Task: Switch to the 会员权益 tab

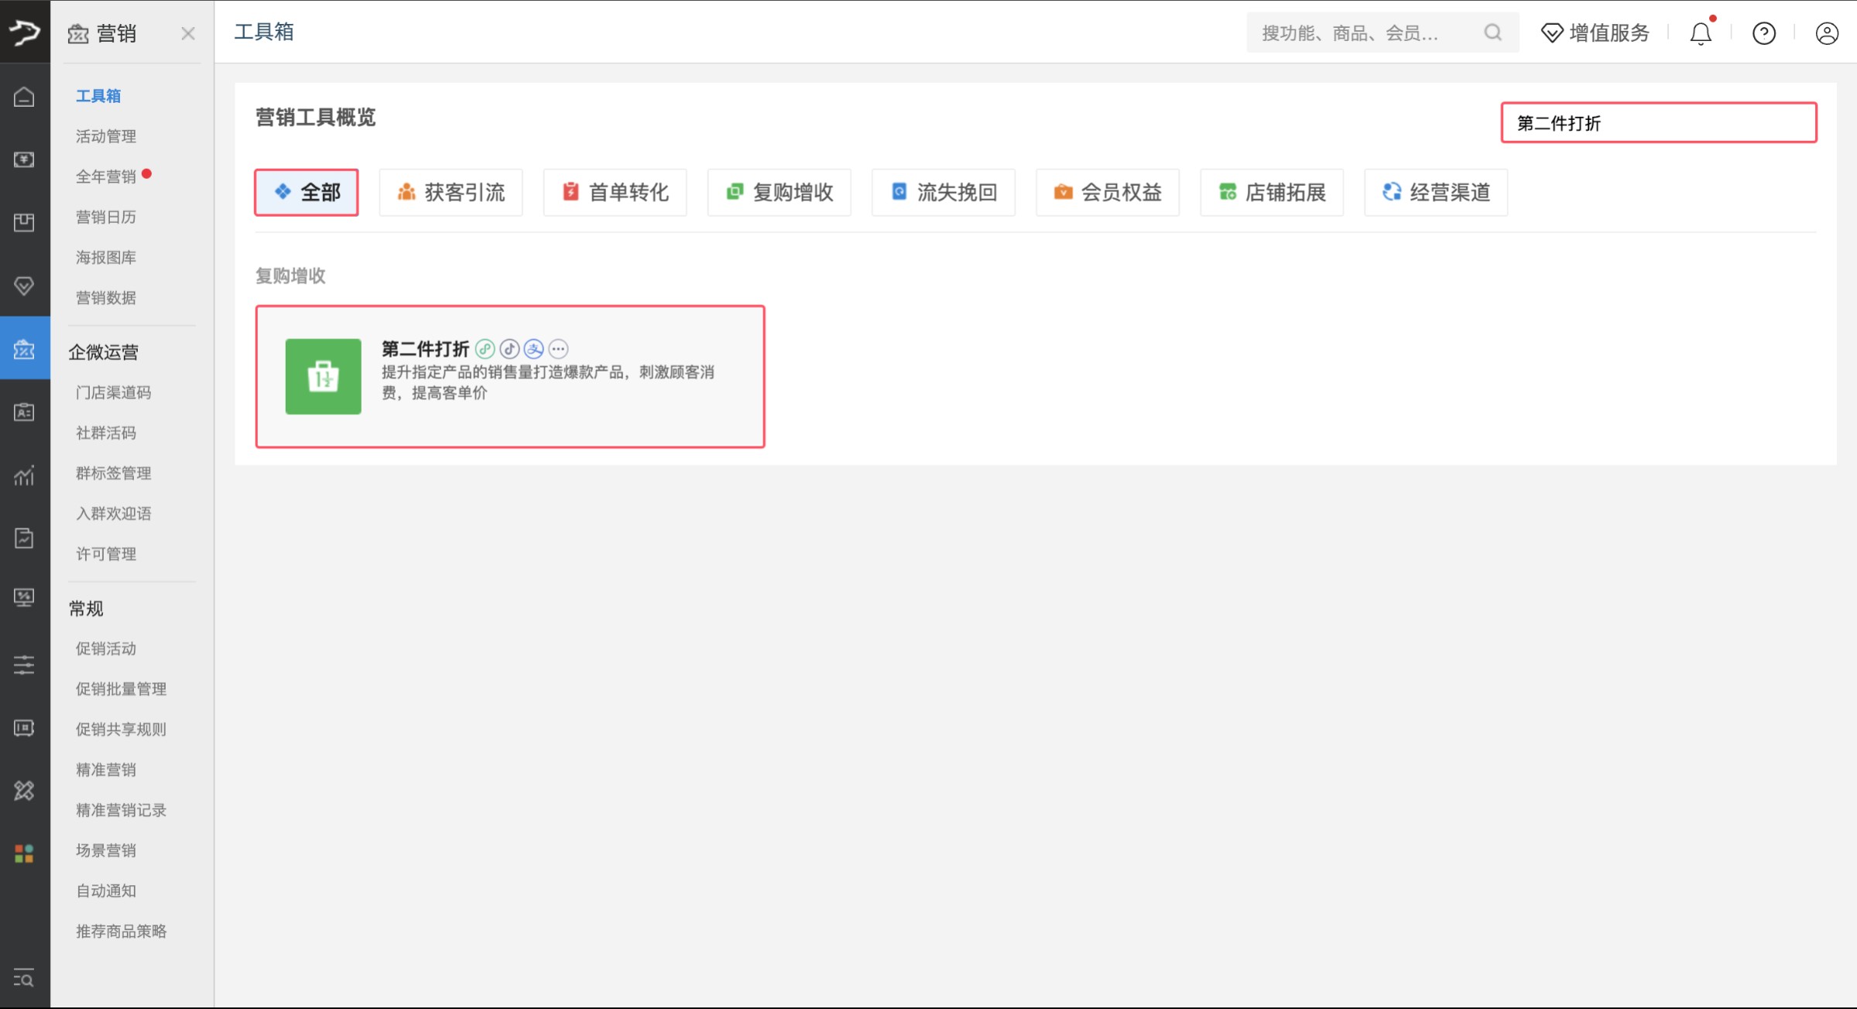Action: pos(1108,192)
